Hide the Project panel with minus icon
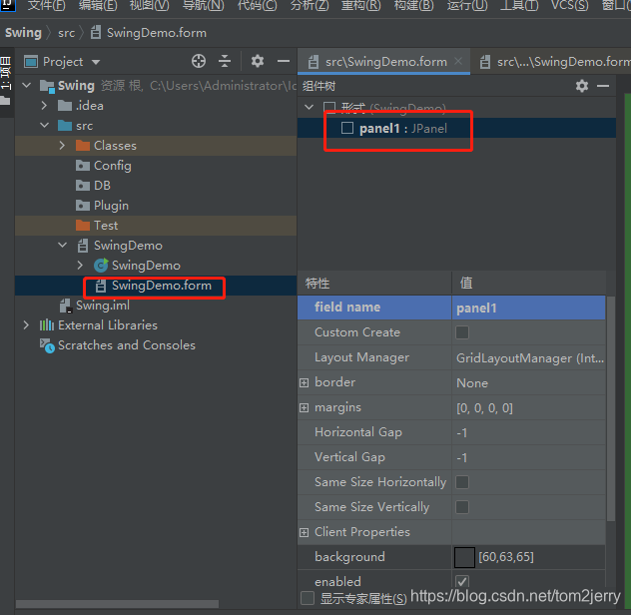This screenshot has height=615, width=631. click(284, 61)
